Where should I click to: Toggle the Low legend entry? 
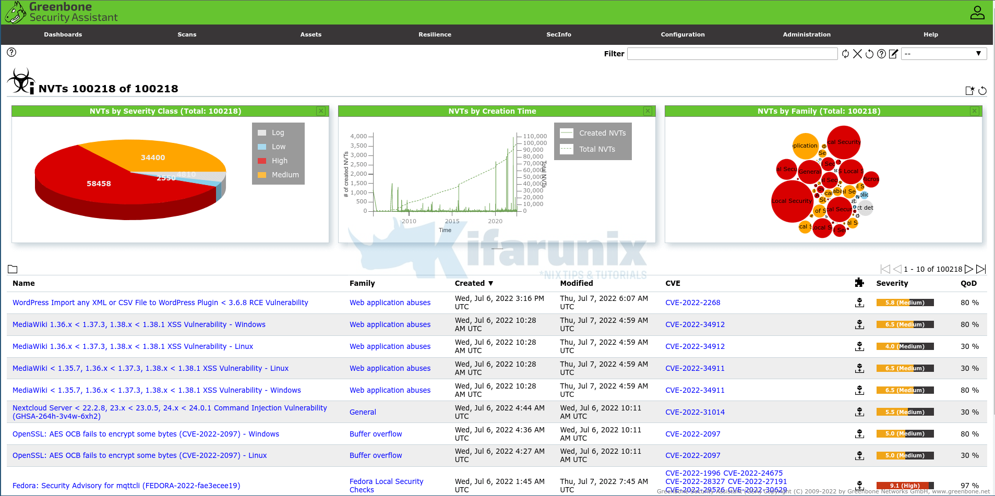click(x=272, y=147)
